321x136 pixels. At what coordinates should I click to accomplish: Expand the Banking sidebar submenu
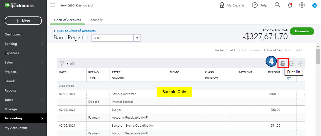[42, 44]
